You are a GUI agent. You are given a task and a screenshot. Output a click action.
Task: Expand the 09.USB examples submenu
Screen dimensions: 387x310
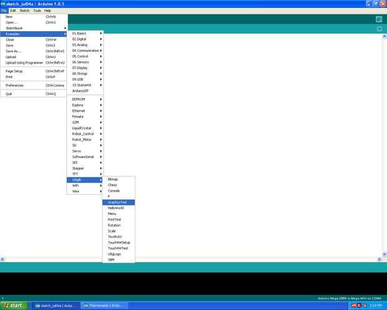click(85, 79)
